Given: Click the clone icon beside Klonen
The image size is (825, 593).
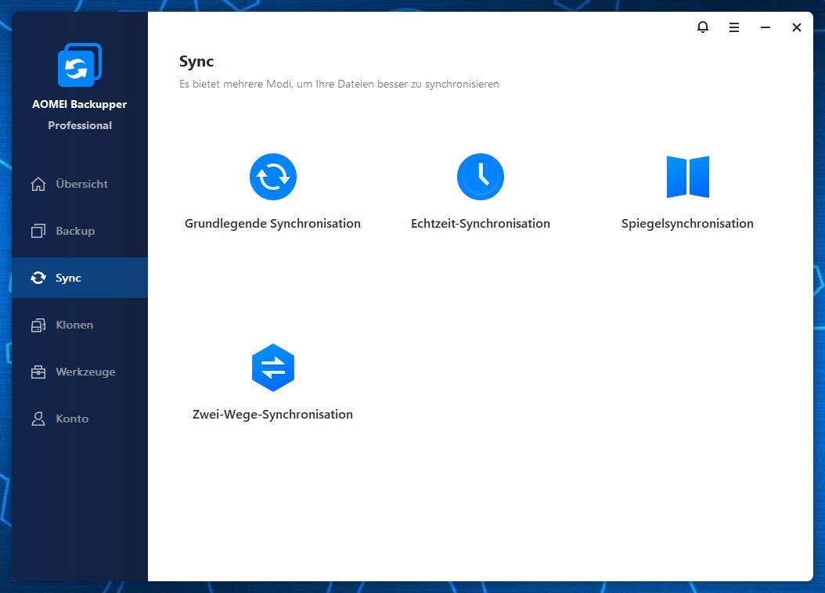Looking at the screenshot, I should (38, 325).
